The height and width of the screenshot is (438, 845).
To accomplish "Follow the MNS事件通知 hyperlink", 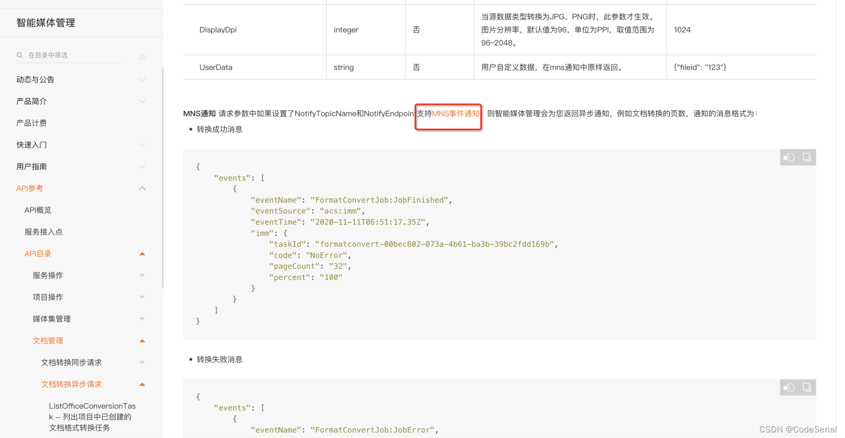I will (456, 114).
